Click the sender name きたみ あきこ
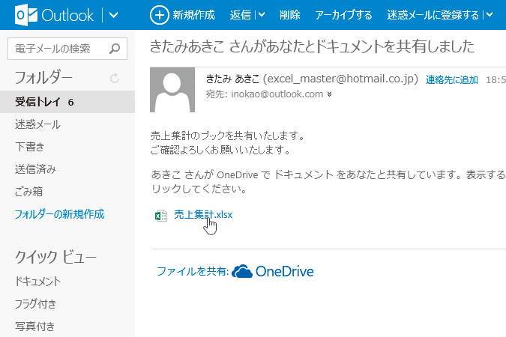The height and width of the screenshot is (337, 506). pos(232,79)
